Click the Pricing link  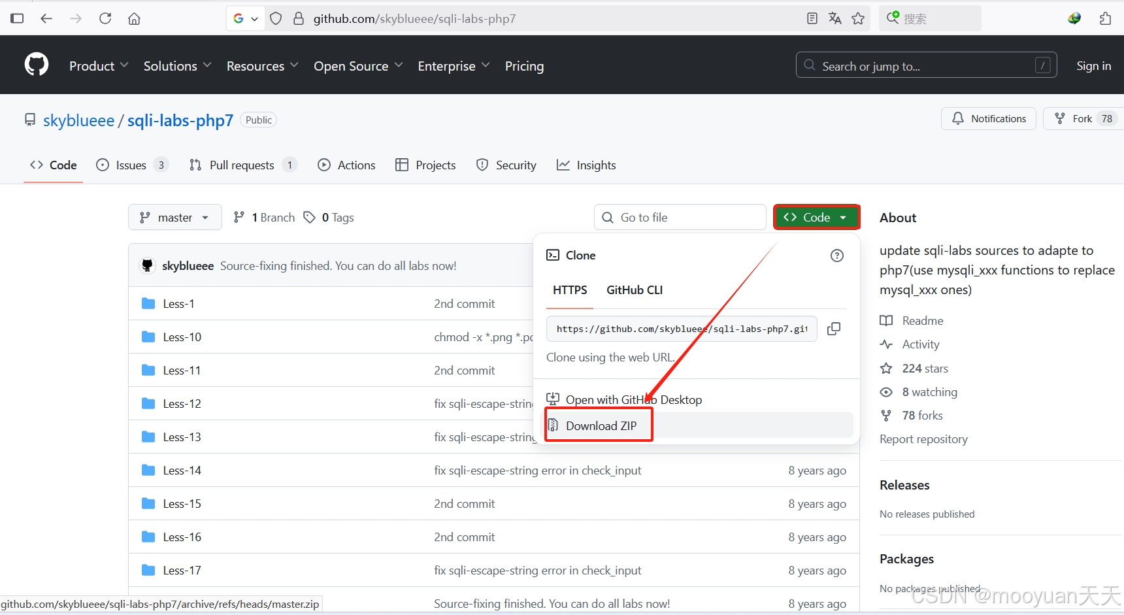click(524, 66)
